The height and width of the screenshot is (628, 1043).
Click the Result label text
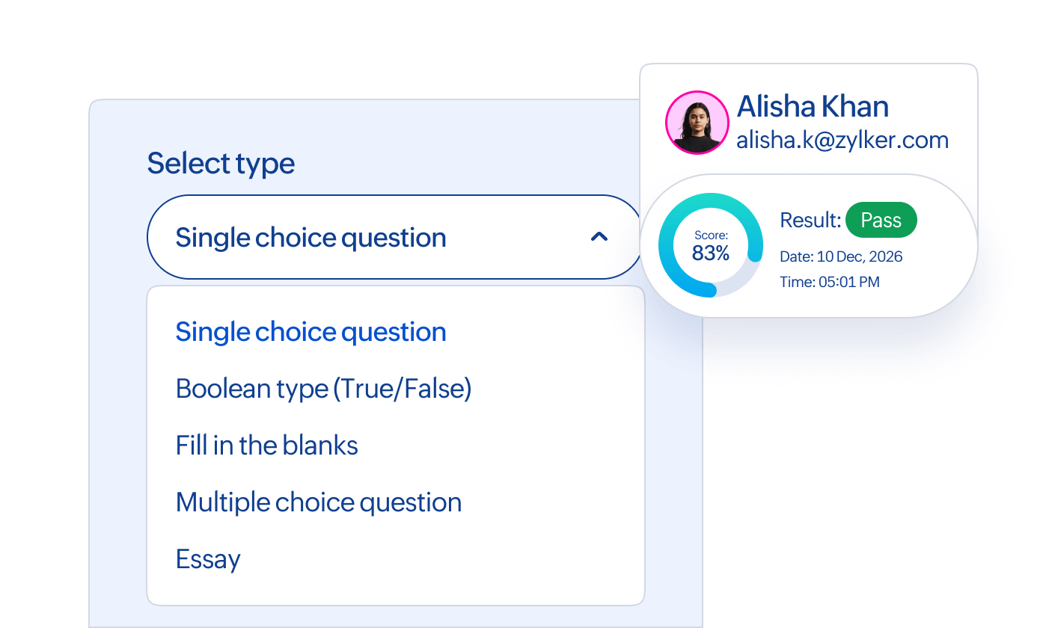click(x=810, y=221)
